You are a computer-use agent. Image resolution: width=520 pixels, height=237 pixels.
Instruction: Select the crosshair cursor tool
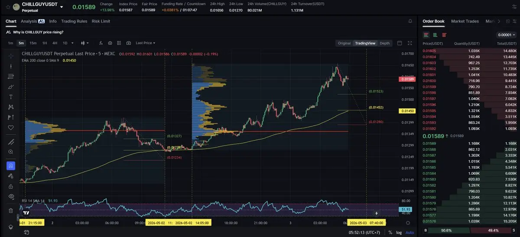[x=11, y=56]
